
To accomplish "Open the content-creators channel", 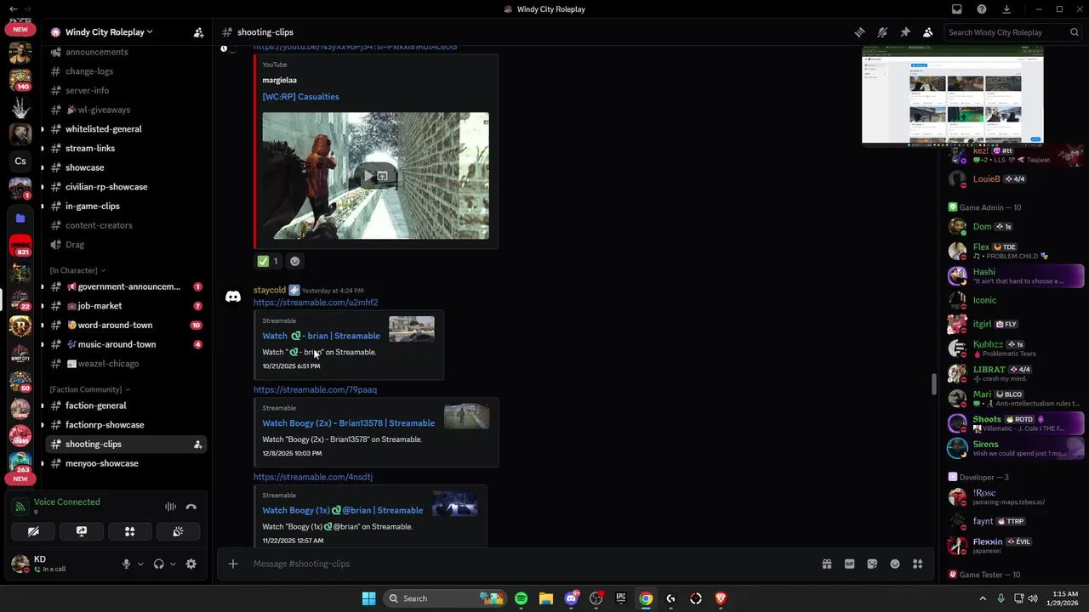I will 99,225.
